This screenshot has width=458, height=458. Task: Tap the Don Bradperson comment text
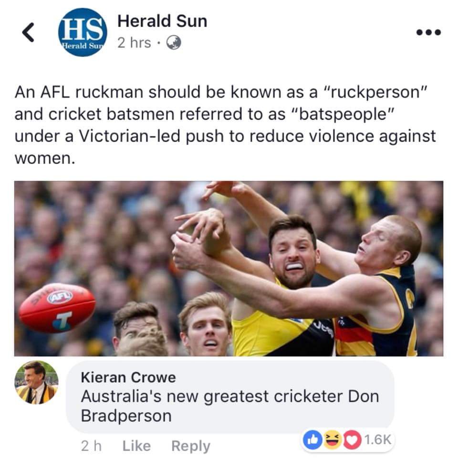pyautogui.click(x=230, y=406)
